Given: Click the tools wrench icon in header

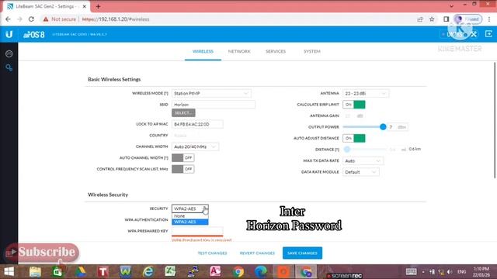Looking at the screenshot, I should click(x=474, y=34).
